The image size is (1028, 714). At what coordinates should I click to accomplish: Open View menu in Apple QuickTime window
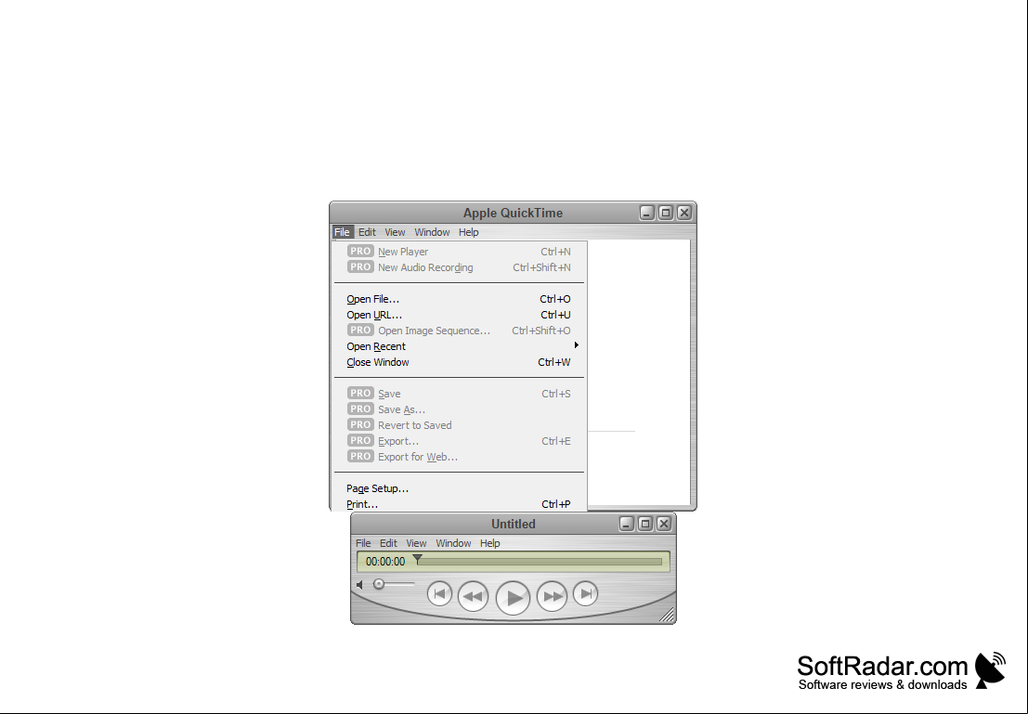click(x=395, y=232)
